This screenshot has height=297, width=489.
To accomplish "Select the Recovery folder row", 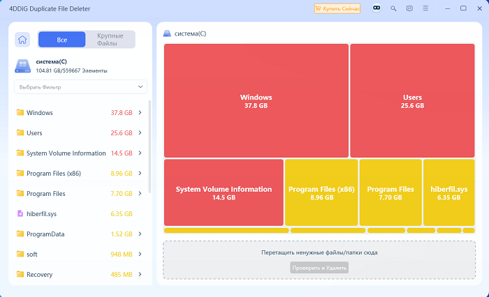I will [x=80, y=274].
